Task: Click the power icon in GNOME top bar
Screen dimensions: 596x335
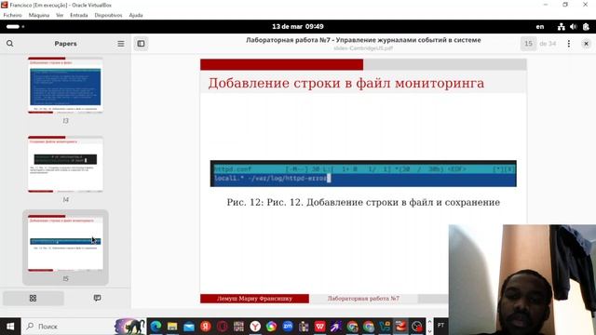Action: tap(586, 27)
